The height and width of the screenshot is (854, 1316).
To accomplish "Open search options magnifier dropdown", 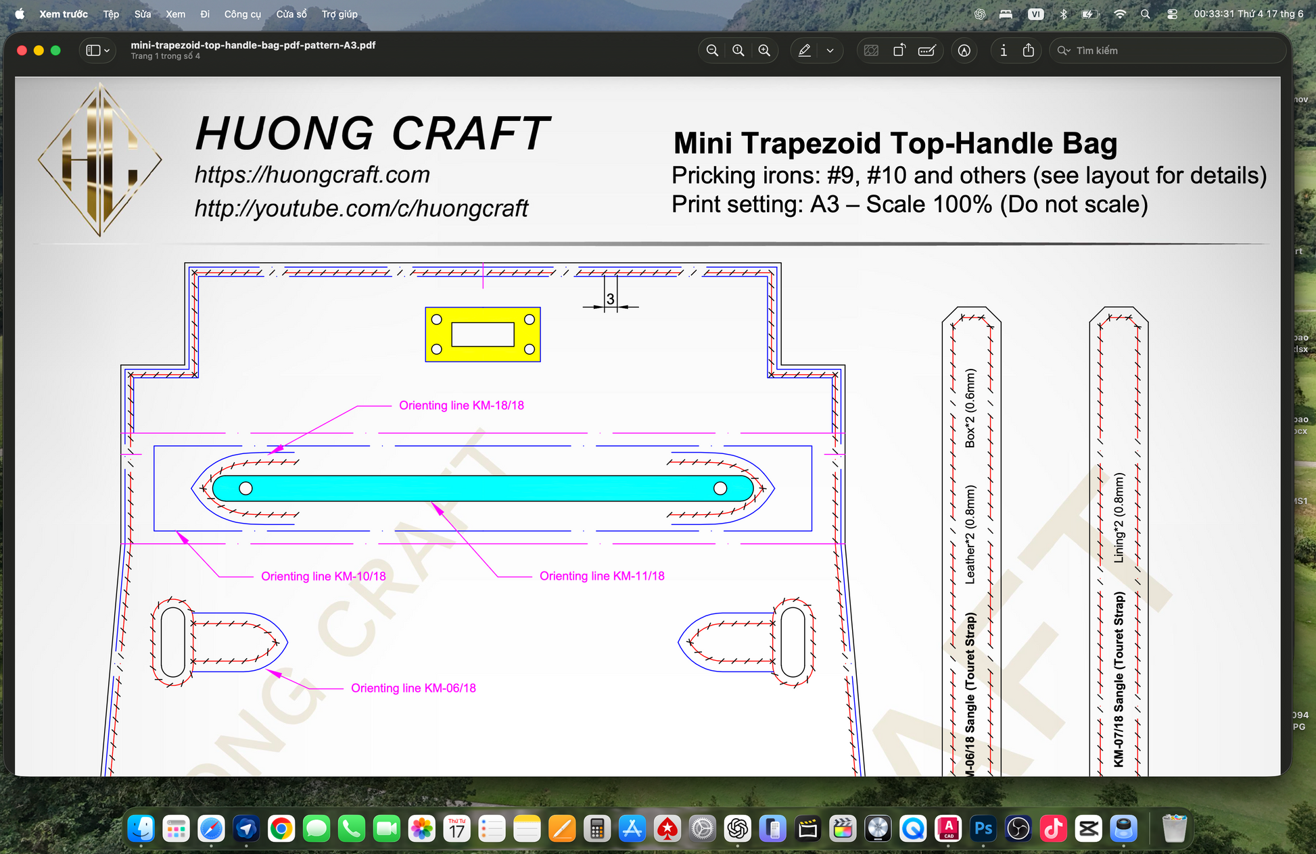I will (1064, 51).
